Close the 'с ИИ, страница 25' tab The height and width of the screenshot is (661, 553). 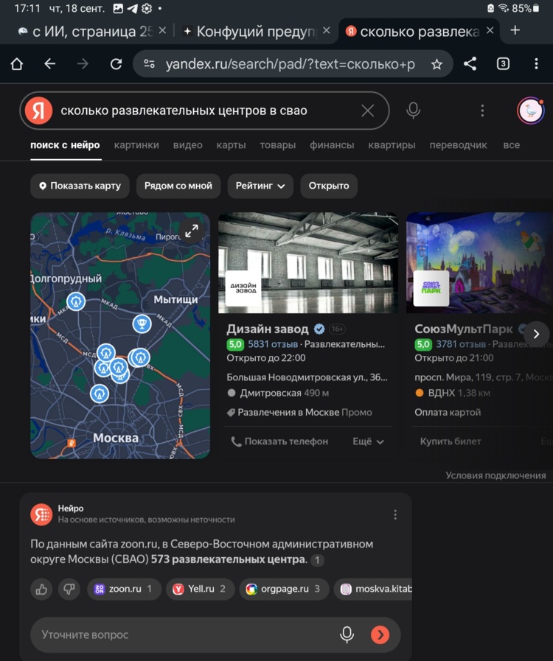tap(162, 31)
